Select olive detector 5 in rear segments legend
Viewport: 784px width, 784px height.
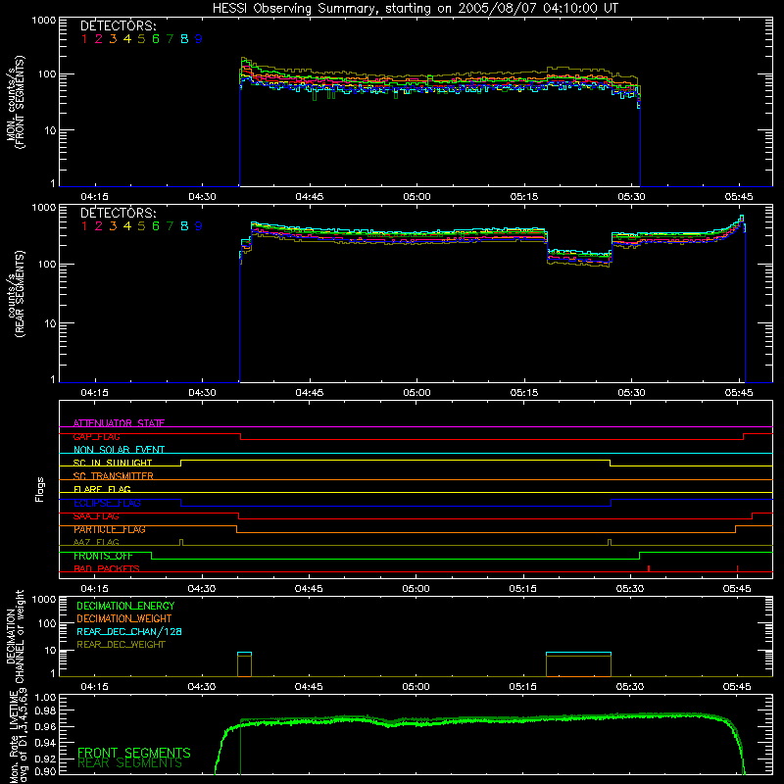[141, 226]
